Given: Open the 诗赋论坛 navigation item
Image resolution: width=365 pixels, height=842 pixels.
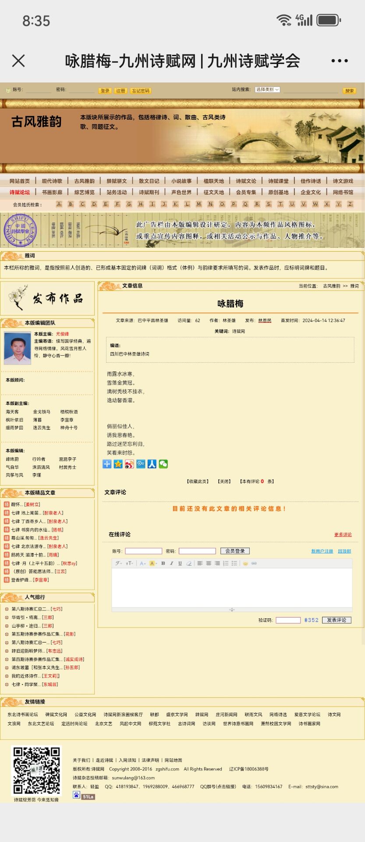Looking at the screenshot, I should point(20,192).
